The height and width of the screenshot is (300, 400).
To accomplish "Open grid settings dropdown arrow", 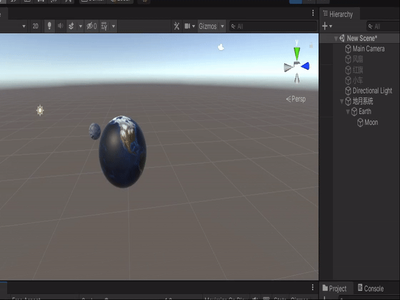I will click(x=114, y=26).
